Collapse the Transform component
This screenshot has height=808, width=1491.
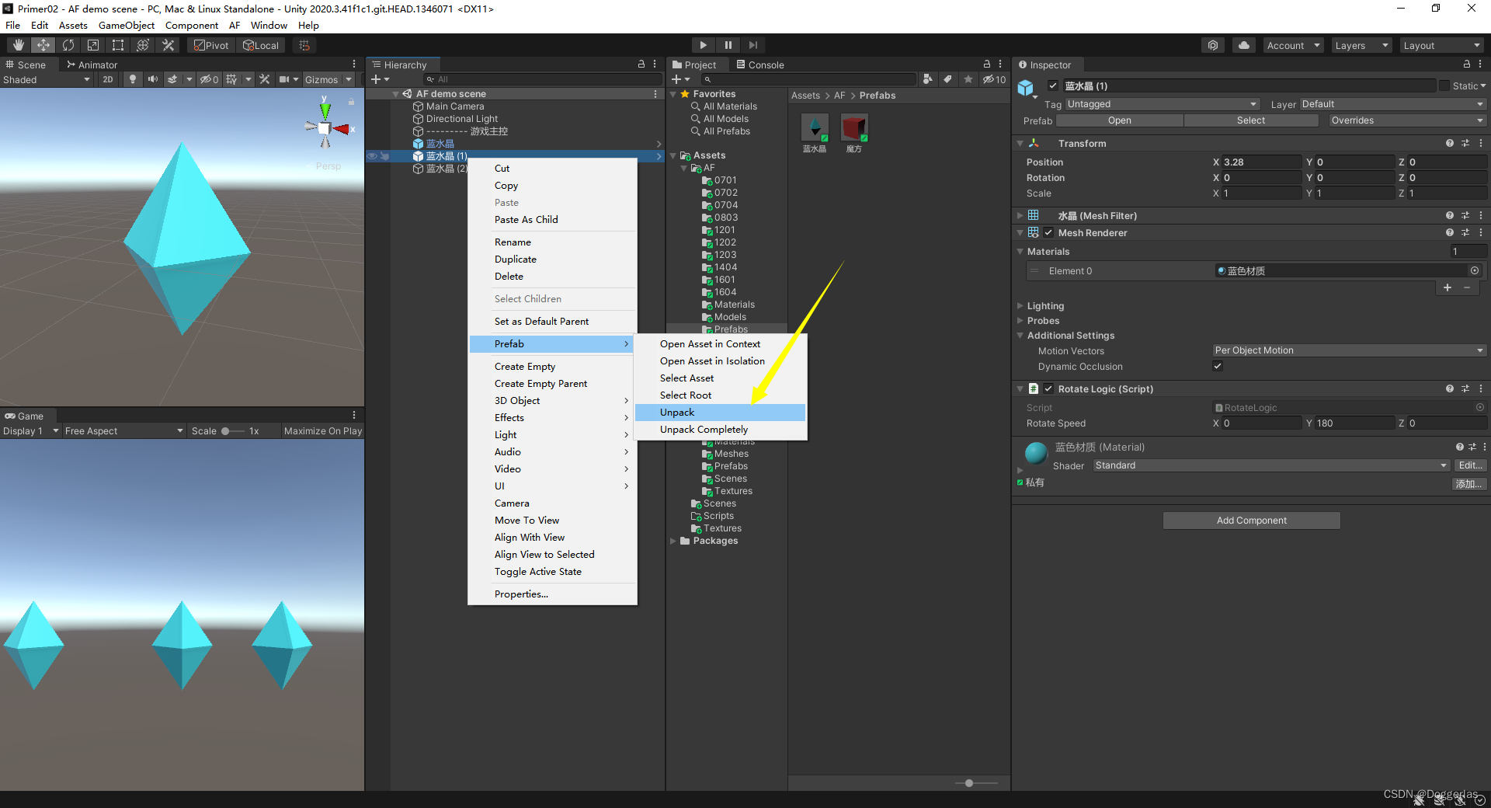point(1020,143)
